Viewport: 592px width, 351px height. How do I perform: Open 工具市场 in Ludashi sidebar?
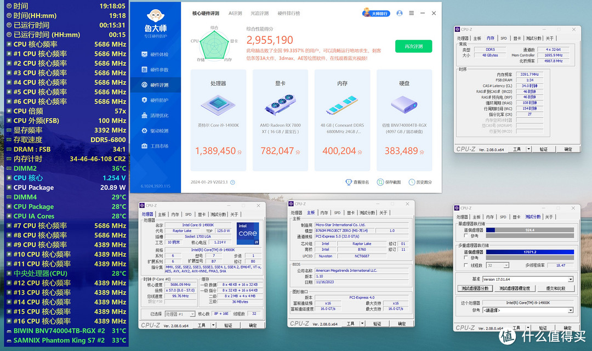(x=155, y=146)
